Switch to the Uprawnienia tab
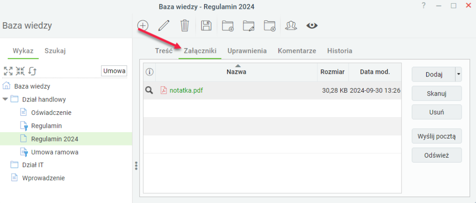Image resolution: width=476 pixels, height=203 pixels. click(247, 51)
